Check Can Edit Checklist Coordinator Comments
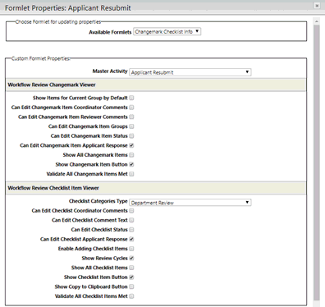This screenshot has width=325, height=307. [131, 211]
